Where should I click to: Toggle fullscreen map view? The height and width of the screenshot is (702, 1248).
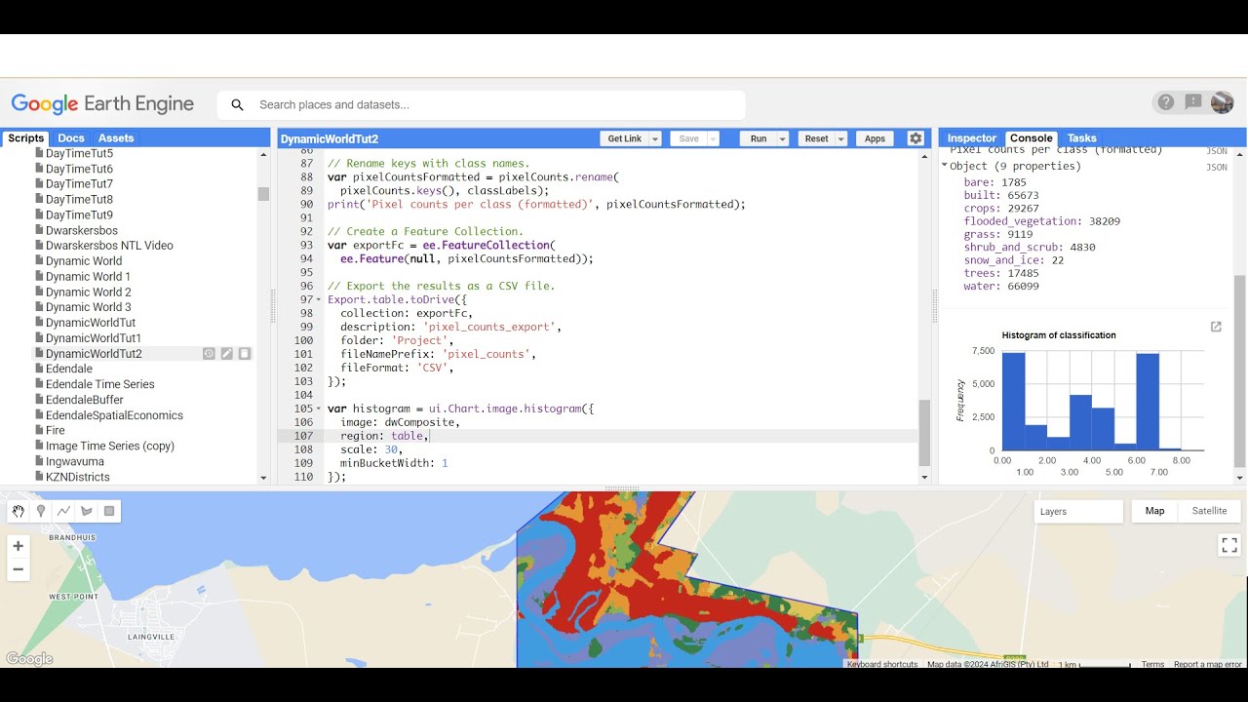point(1229,546)
